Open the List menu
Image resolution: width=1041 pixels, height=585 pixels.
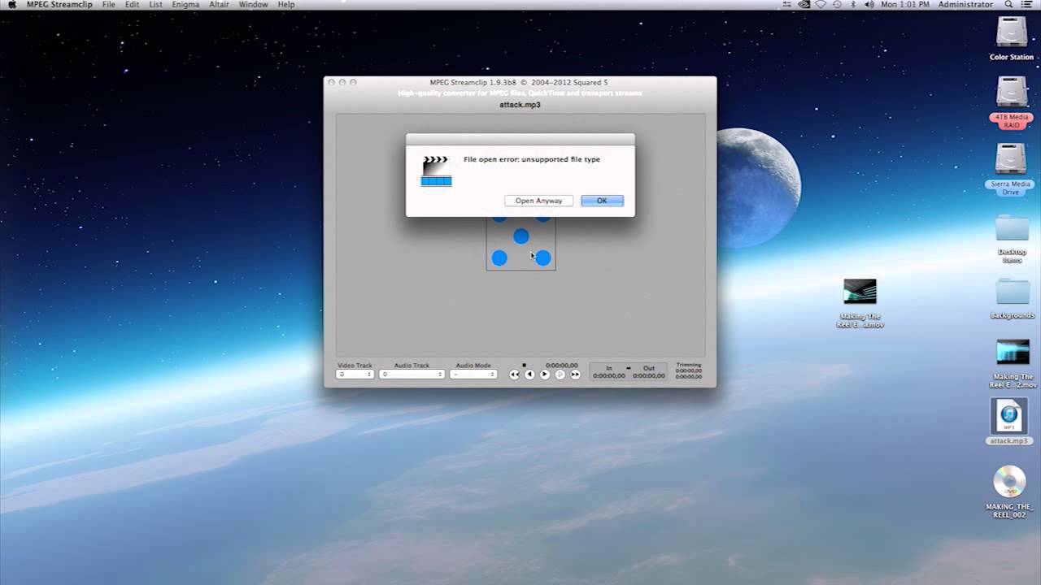pyautogui.click(x=155, y=5)
